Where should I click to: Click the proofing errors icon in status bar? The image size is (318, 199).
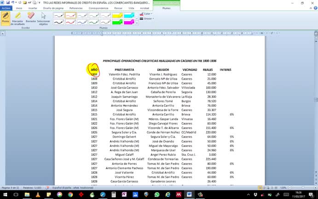pos(47,188)
